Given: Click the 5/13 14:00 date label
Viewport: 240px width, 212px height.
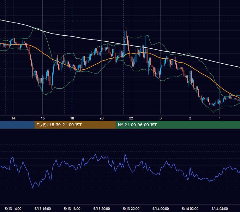Looking at the screenshot, I should pyautogui.click(x=13, y=208).
